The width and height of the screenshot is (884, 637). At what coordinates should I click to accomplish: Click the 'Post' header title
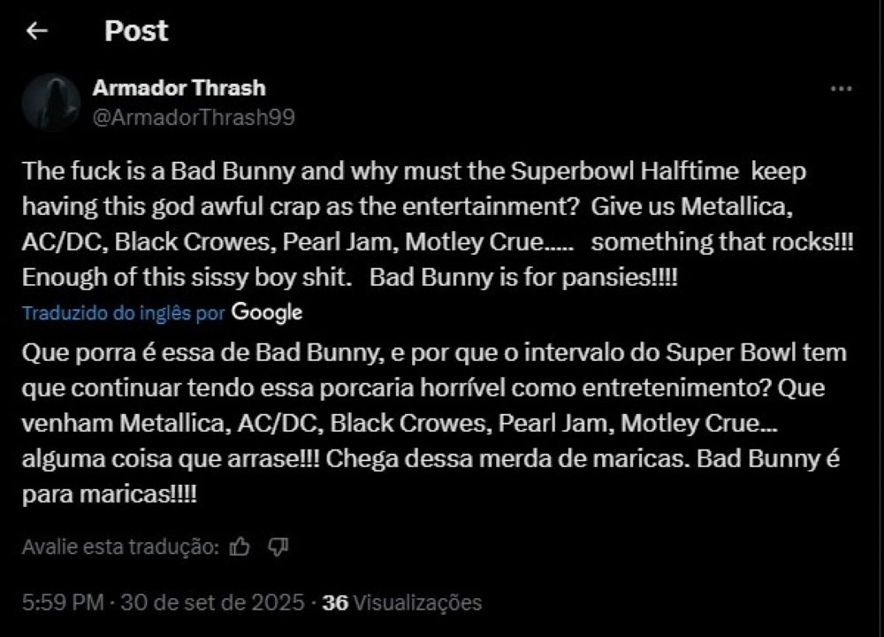tap(136, 30)
